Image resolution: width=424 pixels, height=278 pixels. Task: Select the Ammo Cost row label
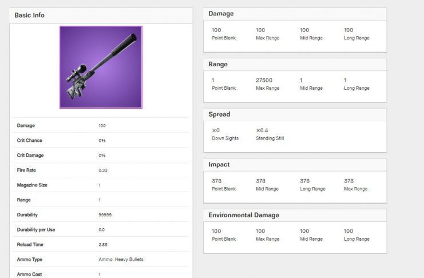coord(30,274)
